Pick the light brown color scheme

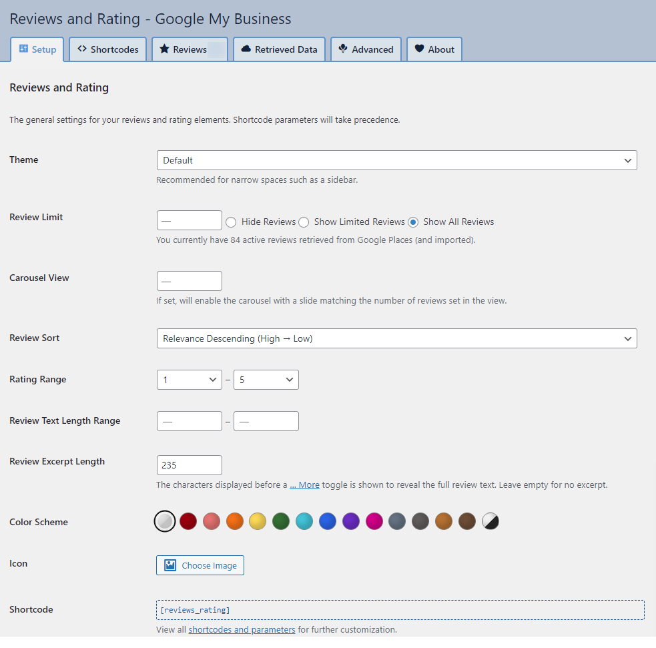(x=444, y=521)
